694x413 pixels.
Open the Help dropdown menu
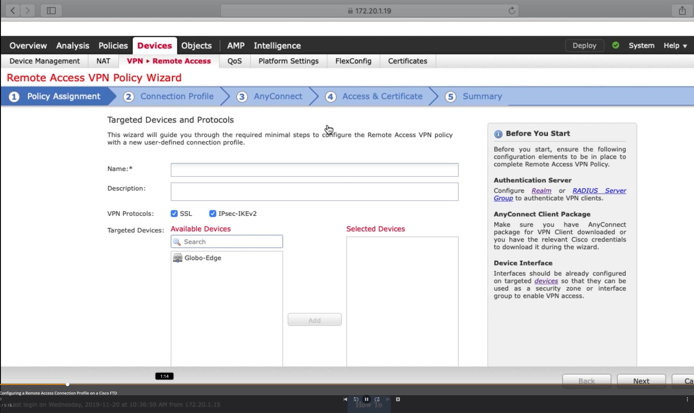pyautogui.click(x=675, y=45)
